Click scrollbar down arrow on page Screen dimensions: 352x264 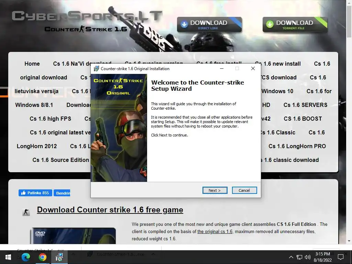pyautogui.click(x=349, y=241)
